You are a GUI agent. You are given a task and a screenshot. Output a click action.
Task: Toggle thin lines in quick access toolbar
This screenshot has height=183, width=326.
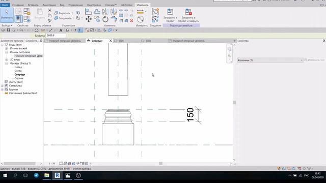80,30
